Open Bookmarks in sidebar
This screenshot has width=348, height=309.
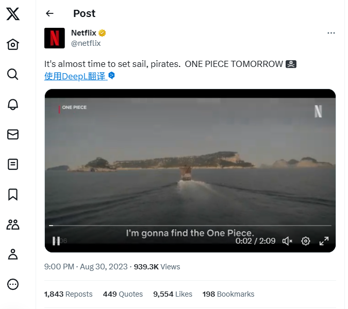(13, 194)
